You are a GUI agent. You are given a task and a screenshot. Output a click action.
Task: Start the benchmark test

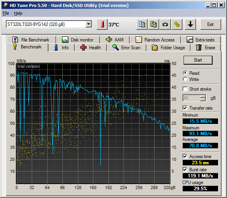[x=198, y=60]
